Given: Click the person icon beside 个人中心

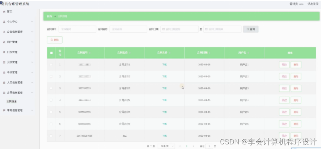Looking at the screenshot, I should pos(4,22).
